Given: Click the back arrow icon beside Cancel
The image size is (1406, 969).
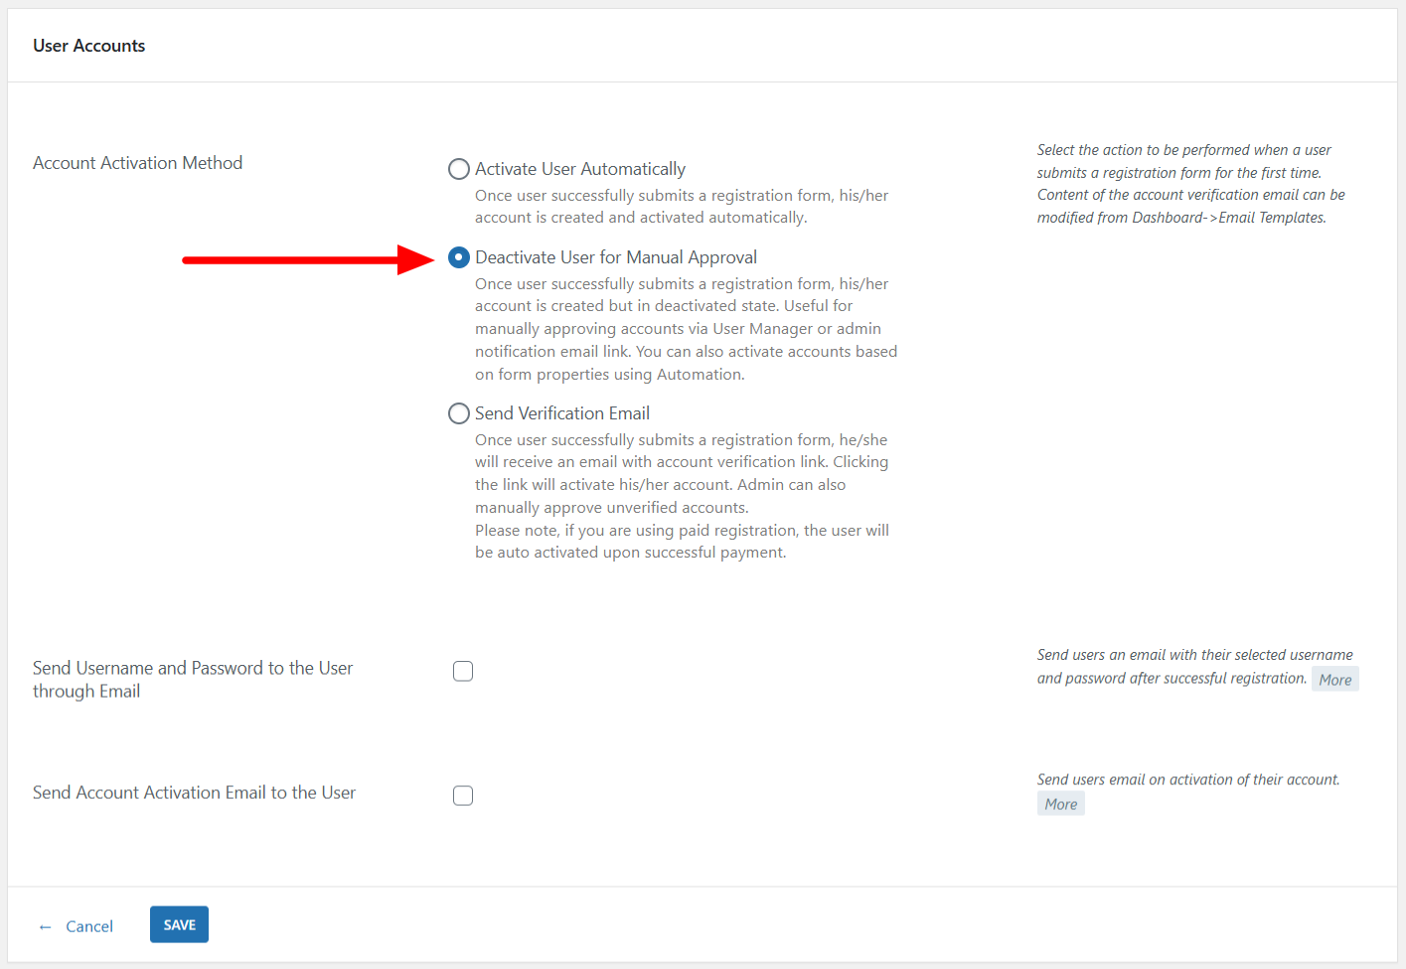Looking at the screenshot, I should pos(45,927).
